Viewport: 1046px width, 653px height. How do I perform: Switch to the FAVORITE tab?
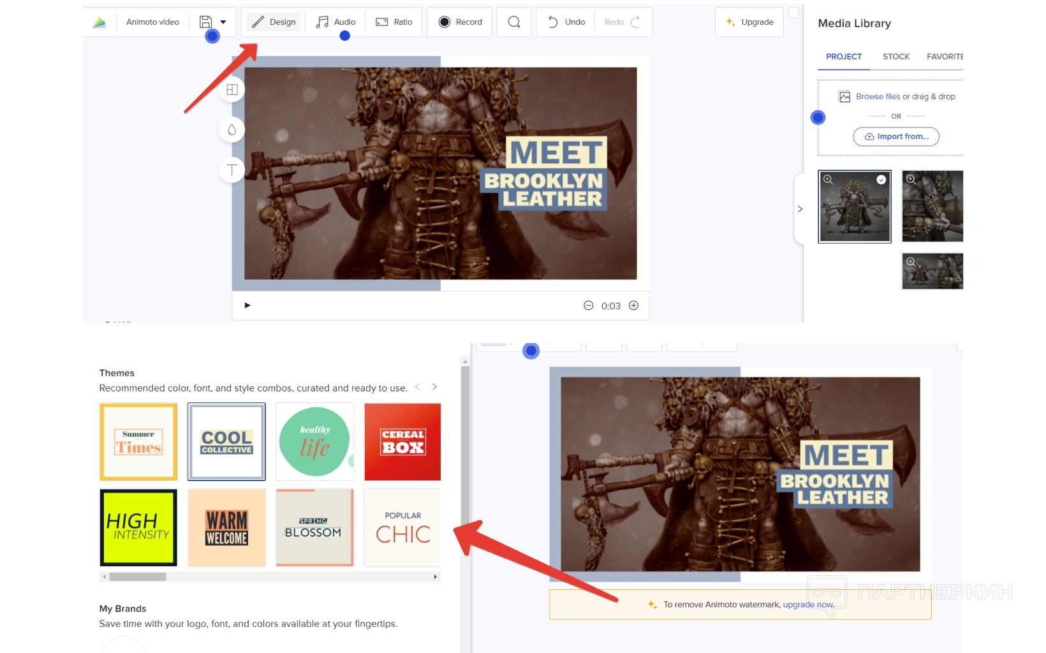pos(945,57)
